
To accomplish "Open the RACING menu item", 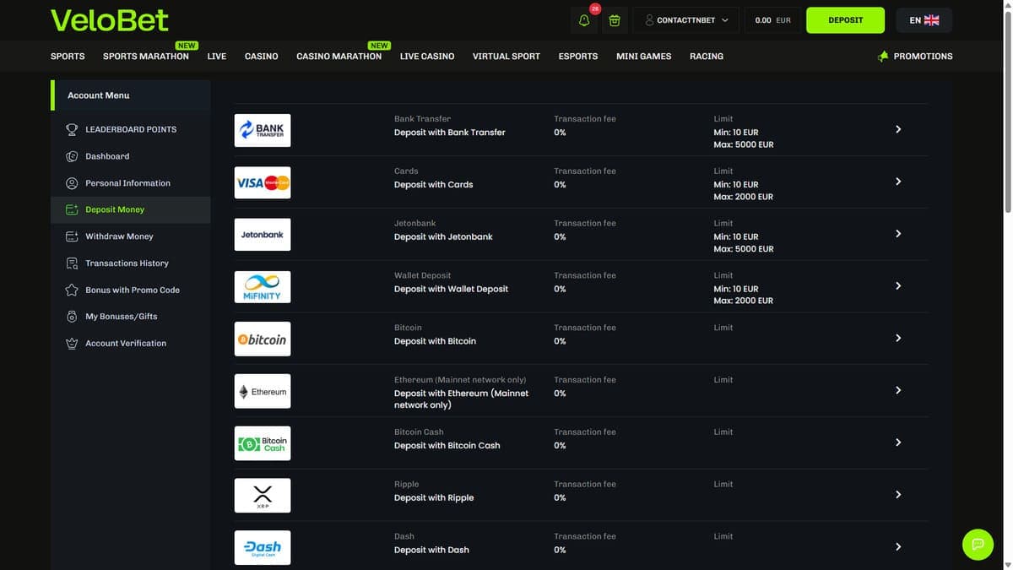I will pyautogui.click(x=707, y=57).
